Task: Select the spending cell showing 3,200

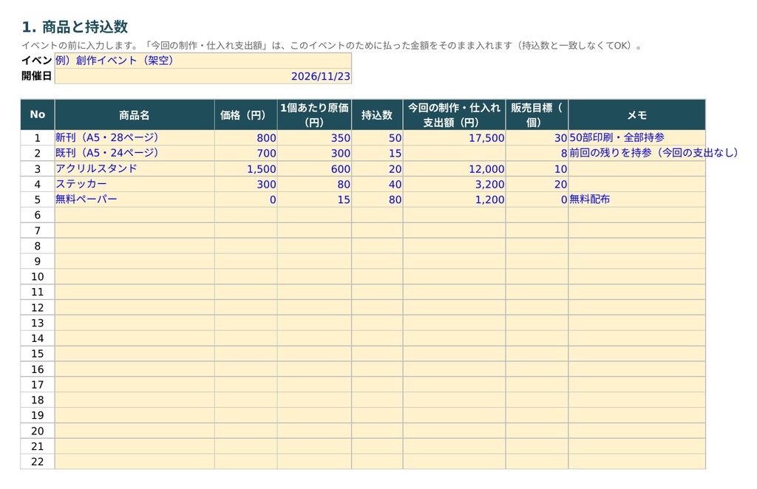Action: pyautogui.click(x=455, y=184)
